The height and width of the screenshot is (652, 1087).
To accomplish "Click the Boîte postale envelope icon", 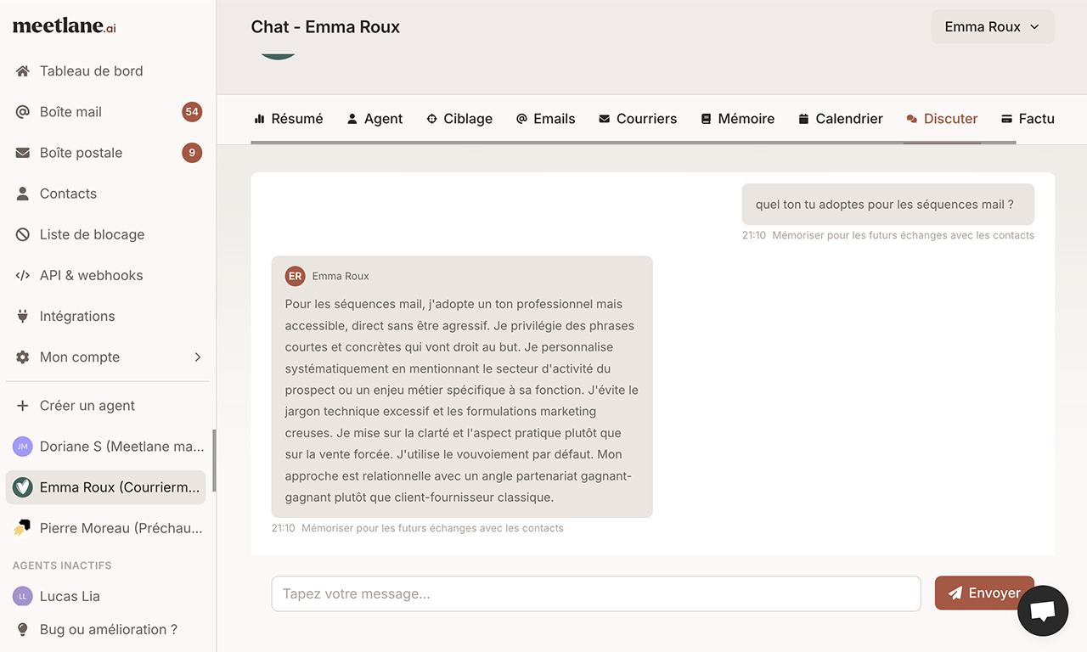I will point(22,152).
